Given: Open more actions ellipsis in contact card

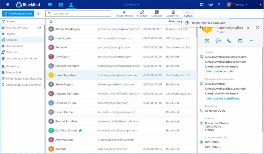Looking at the screenshot, I should click(x=251, y=41).
